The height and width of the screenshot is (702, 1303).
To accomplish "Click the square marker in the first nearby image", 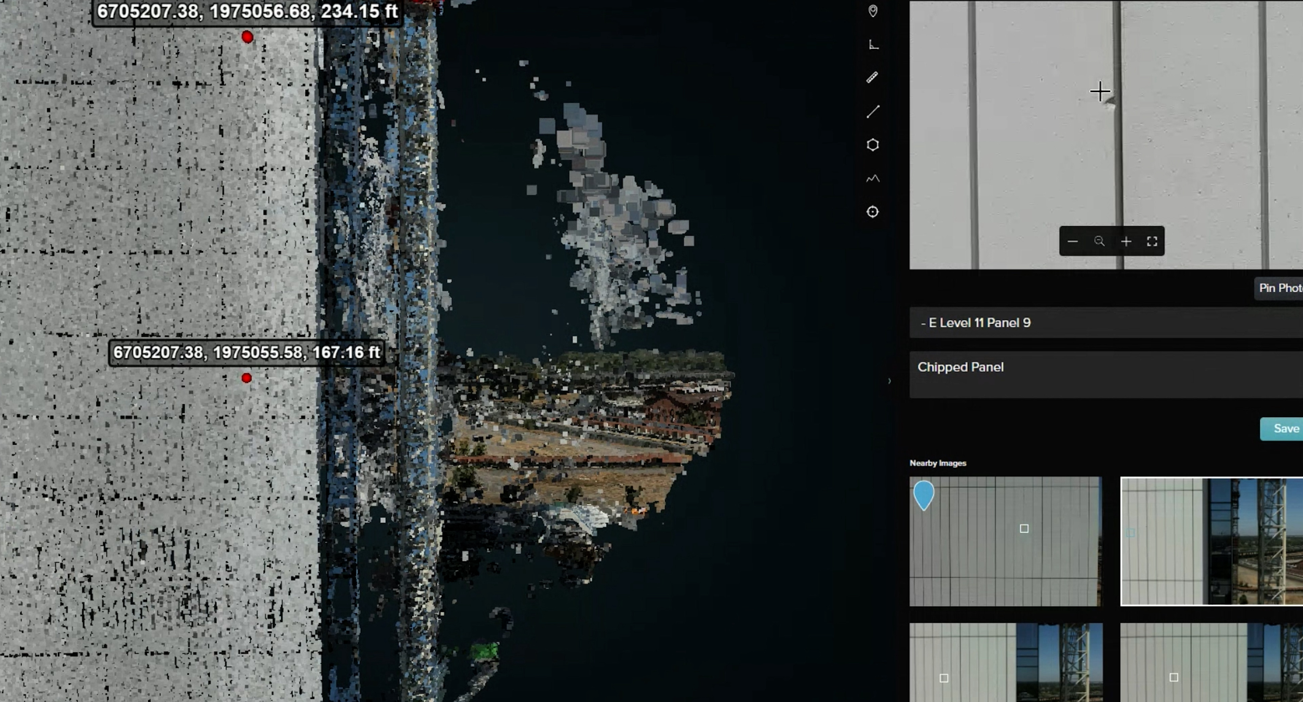I will [x=1024, y=529].
